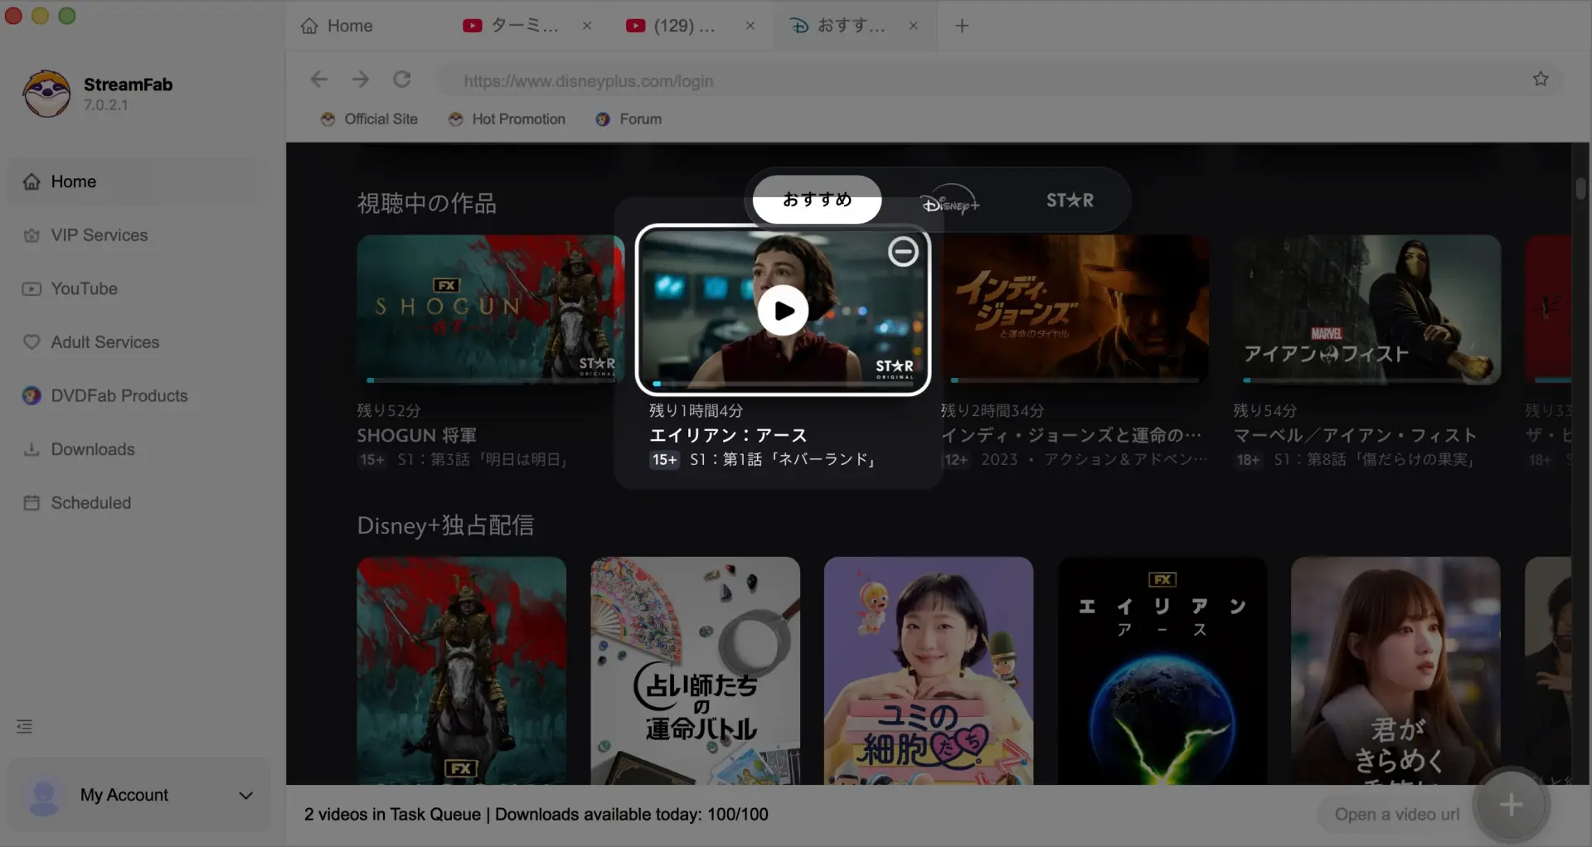Select the おすすめ pill tab

pos(817,200)
